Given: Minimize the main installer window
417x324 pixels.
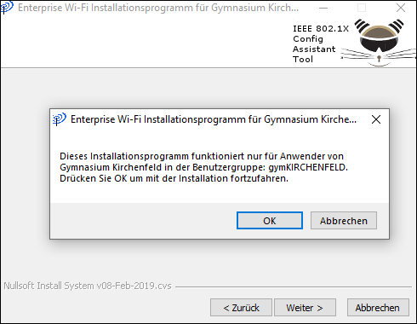Looking at the screenshot, I should coord(323,8).
